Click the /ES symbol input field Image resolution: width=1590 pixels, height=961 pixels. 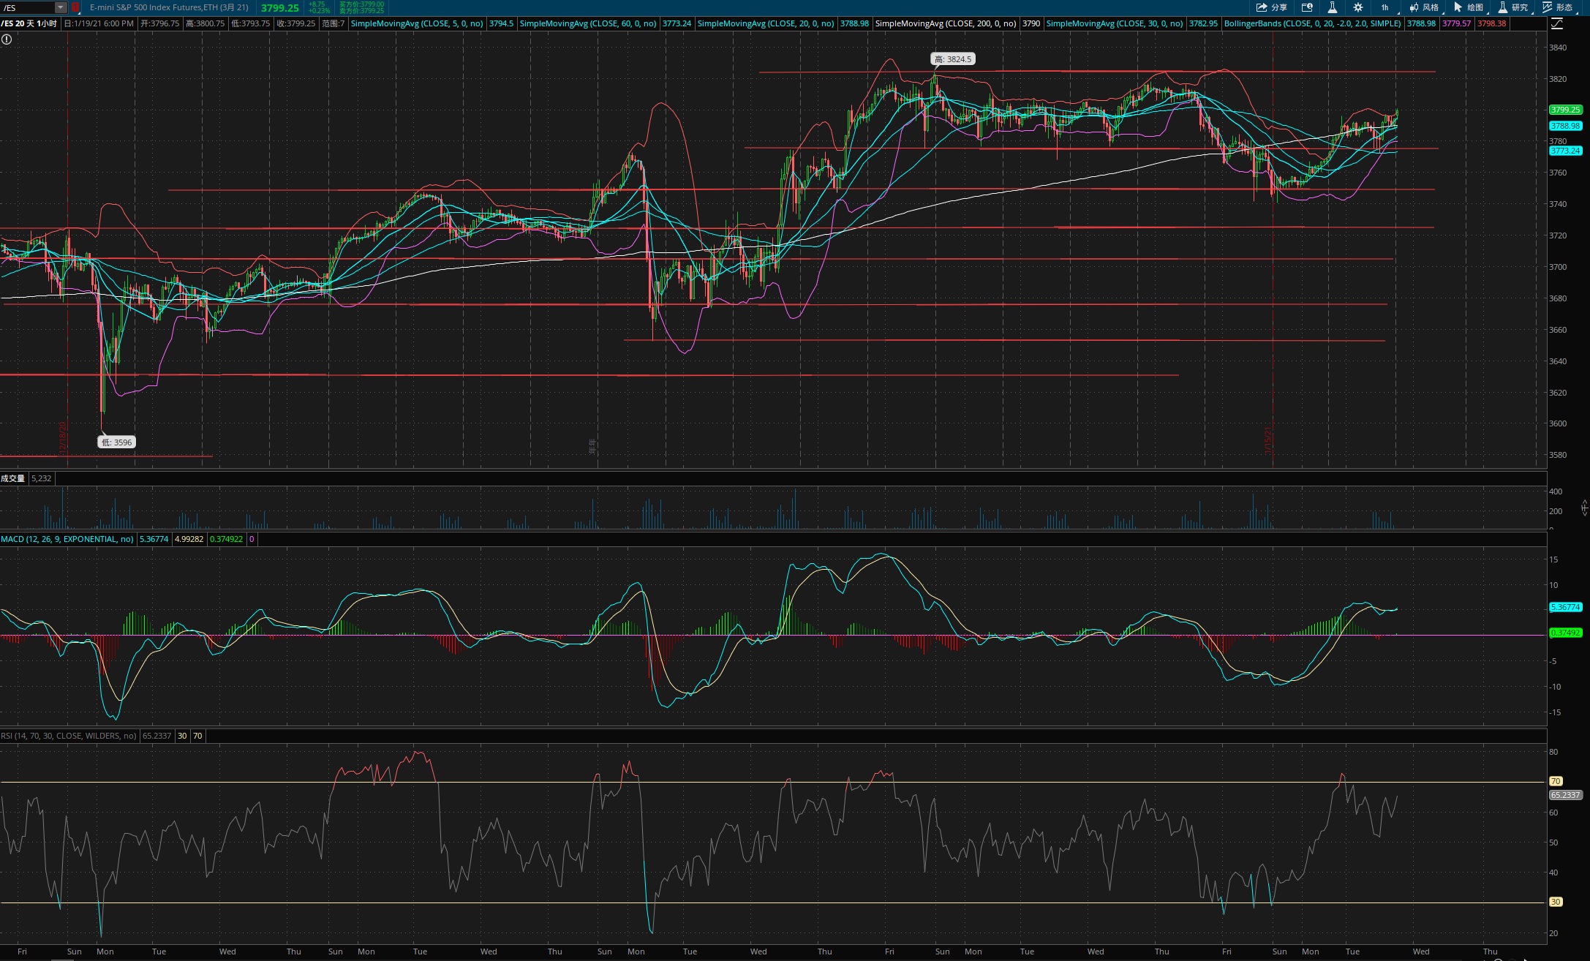pyautogui.click(x=28, y=7)
